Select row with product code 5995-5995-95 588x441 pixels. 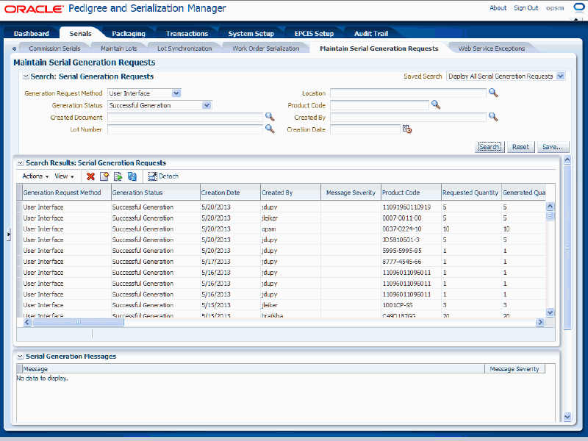coord(282,251)
